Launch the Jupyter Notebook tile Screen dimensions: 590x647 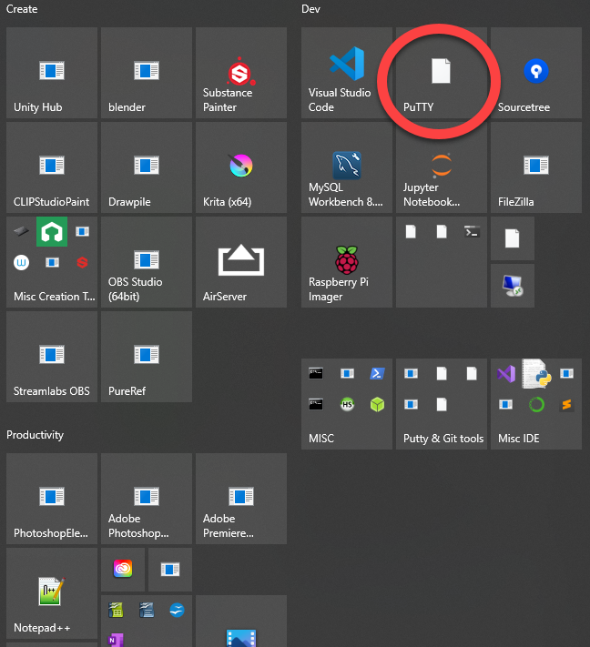(442, 167)
